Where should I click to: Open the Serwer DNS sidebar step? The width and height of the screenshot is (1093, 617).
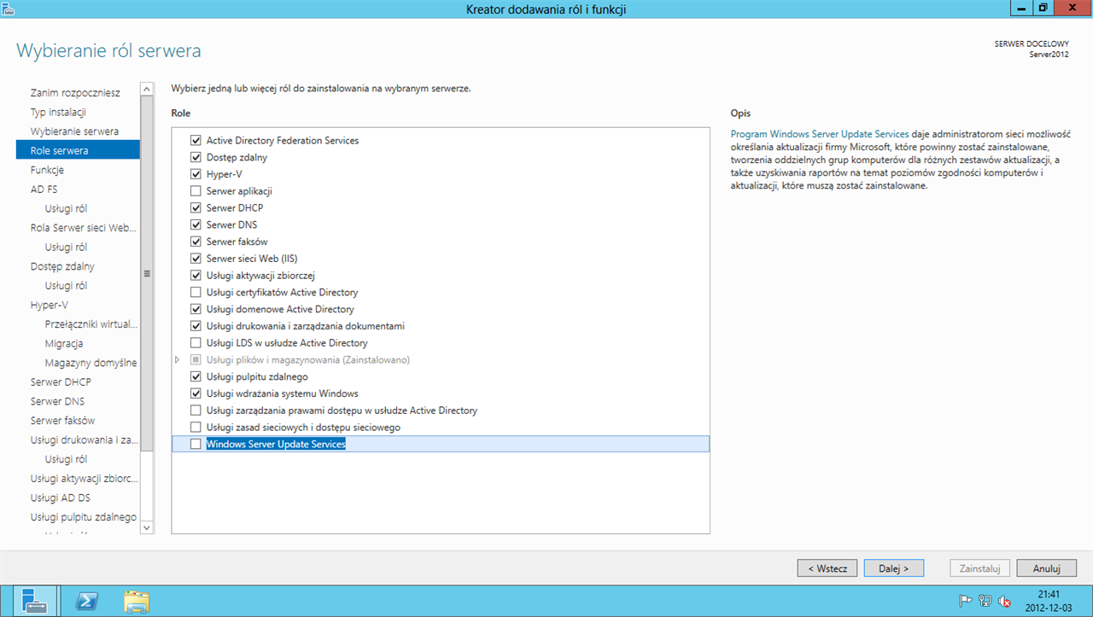57,401
